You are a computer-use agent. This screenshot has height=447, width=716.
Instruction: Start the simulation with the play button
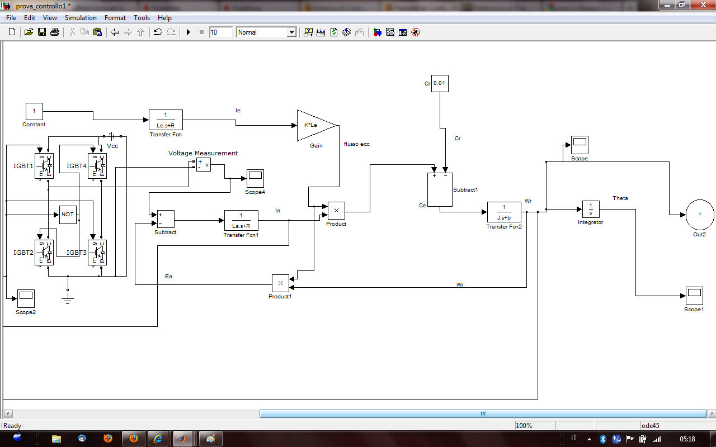[189, 32]
